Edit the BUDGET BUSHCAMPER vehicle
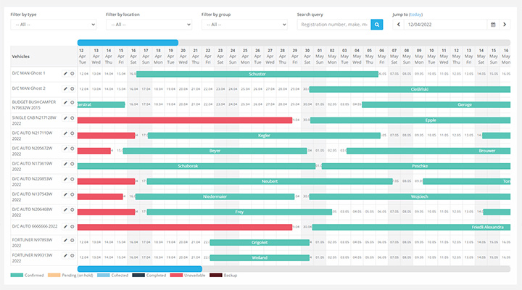Viewport: 522px width, 290px height. [x=65, y=102]
